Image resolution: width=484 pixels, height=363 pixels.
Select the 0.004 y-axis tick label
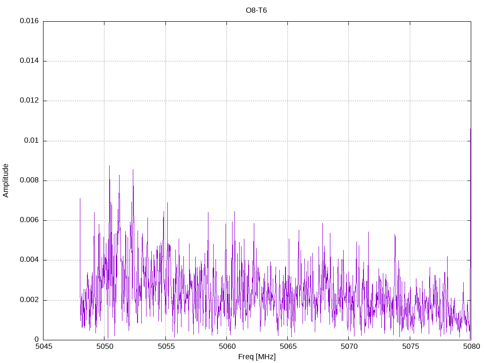coord(29,260)
